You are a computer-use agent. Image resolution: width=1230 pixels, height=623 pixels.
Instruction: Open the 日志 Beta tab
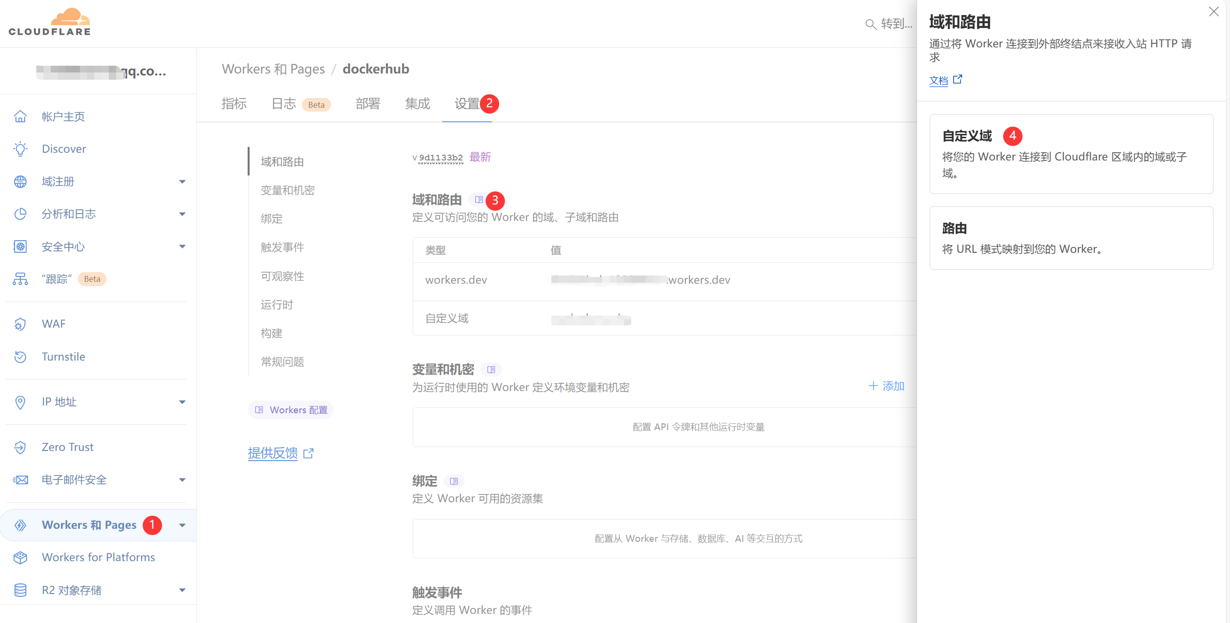[283, 103]
